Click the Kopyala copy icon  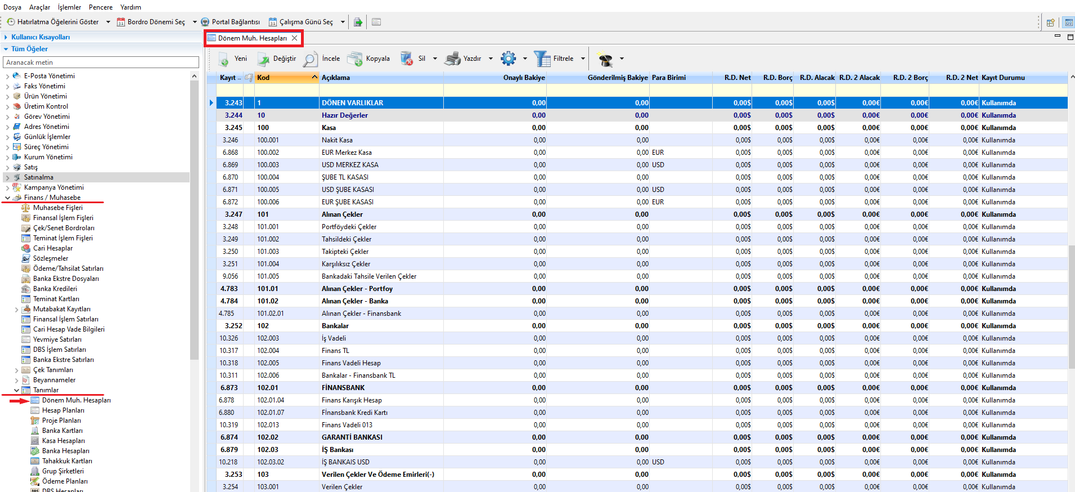355,59
